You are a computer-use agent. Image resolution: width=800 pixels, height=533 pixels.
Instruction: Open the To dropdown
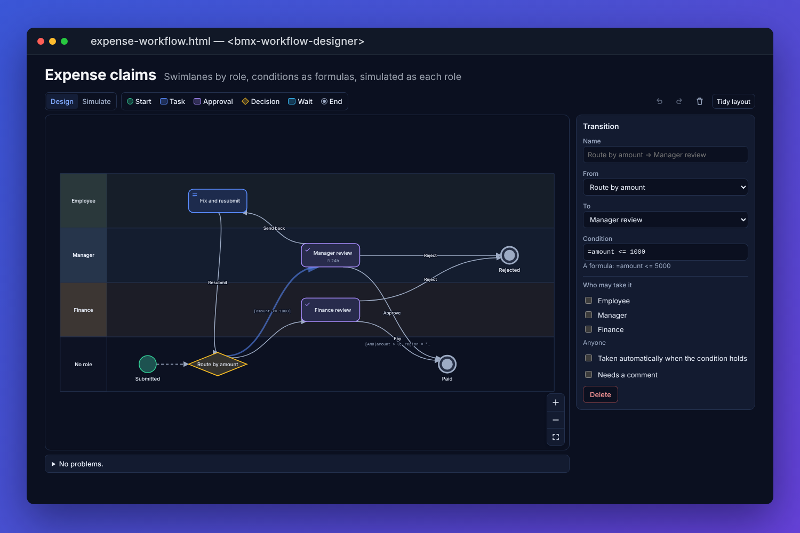(666, 220)
